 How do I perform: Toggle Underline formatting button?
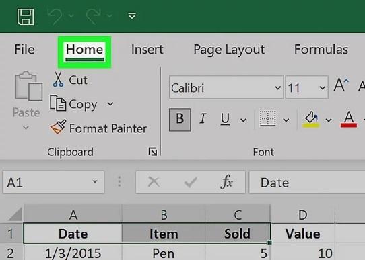pyautogui.click(x=225, y=119)
